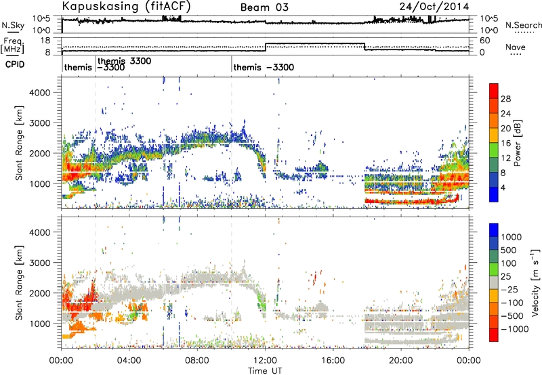Viewport: 542px width, 375px height.
Task: Click the '08:00' time axis label
Action: (197, 361)
